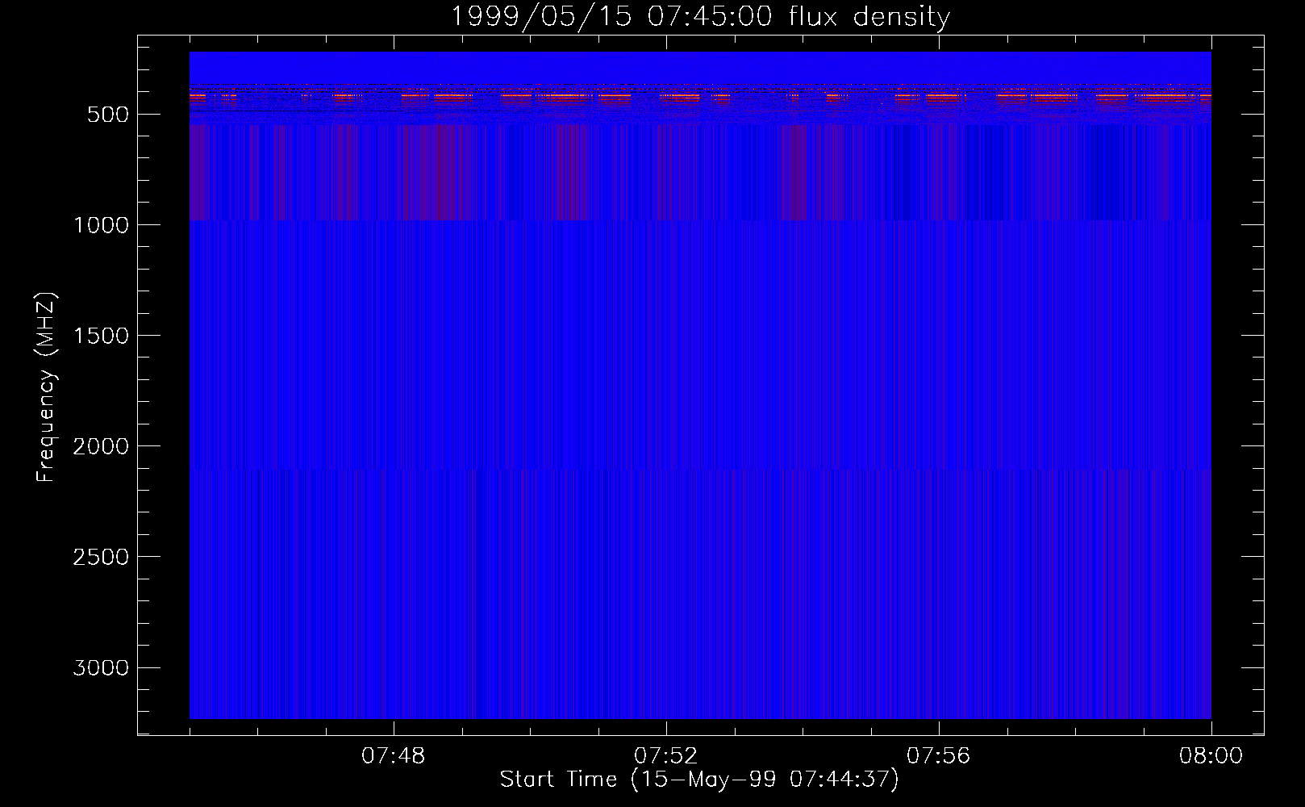This screenshot has height=807, width=1305.
Task: Click the 07:48 time tick label
Action: (394, 756)
